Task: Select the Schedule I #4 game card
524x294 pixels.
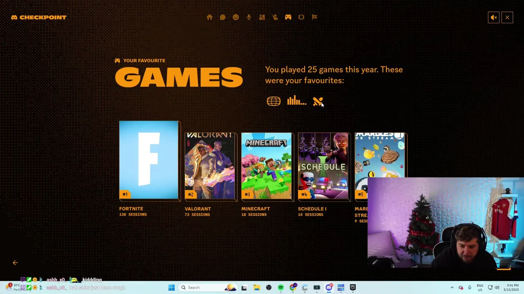Action: [323, 166]
